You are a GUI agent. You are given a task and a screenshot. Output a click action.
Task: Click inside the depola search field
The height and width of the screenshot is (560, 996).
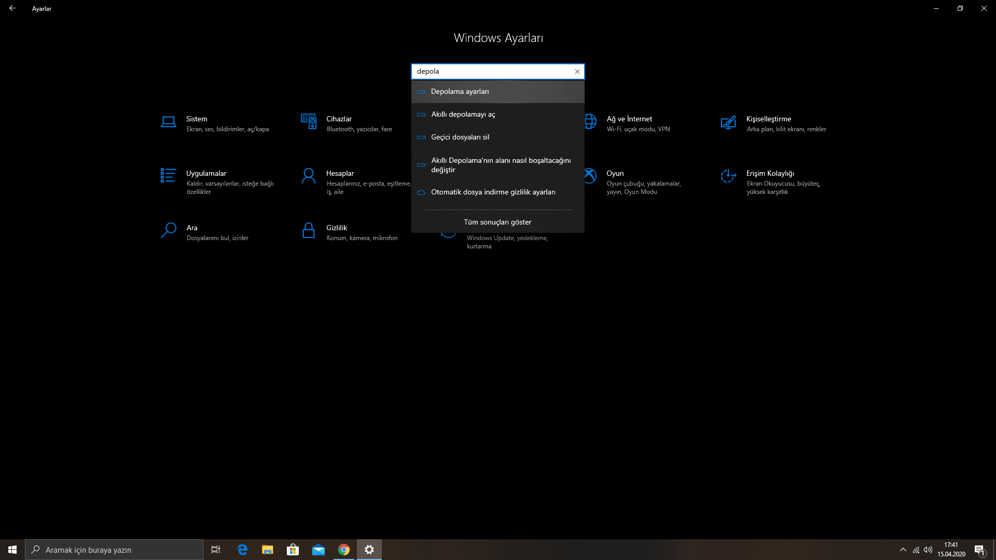tap(493, 72)
